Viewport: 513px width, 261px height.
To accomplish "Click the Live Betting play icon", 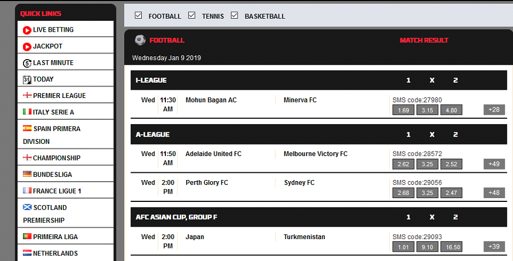I will click(x=27, y=31).
